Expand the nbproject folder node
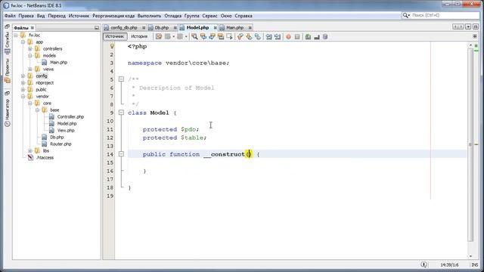Viewport: 484px width, 272px height. tap(23, 82)
